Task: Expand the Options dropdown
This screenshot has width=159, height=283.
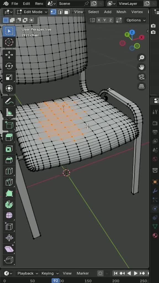Action: pyautogui.click(x=136, y=20)
